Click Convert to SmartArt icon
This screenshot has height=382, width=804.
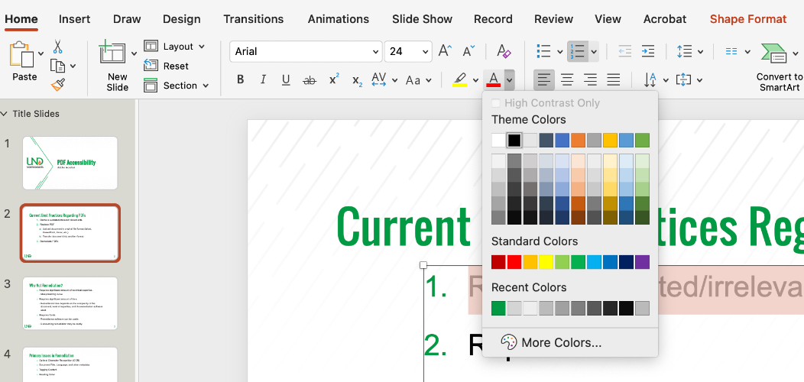point(774,53)
